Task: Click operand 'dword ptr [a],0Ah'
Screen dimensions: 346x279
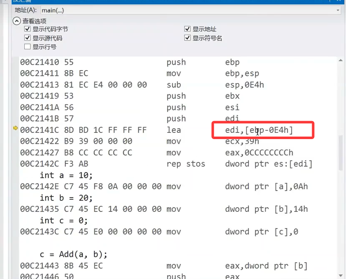Action: click(267, 187)
